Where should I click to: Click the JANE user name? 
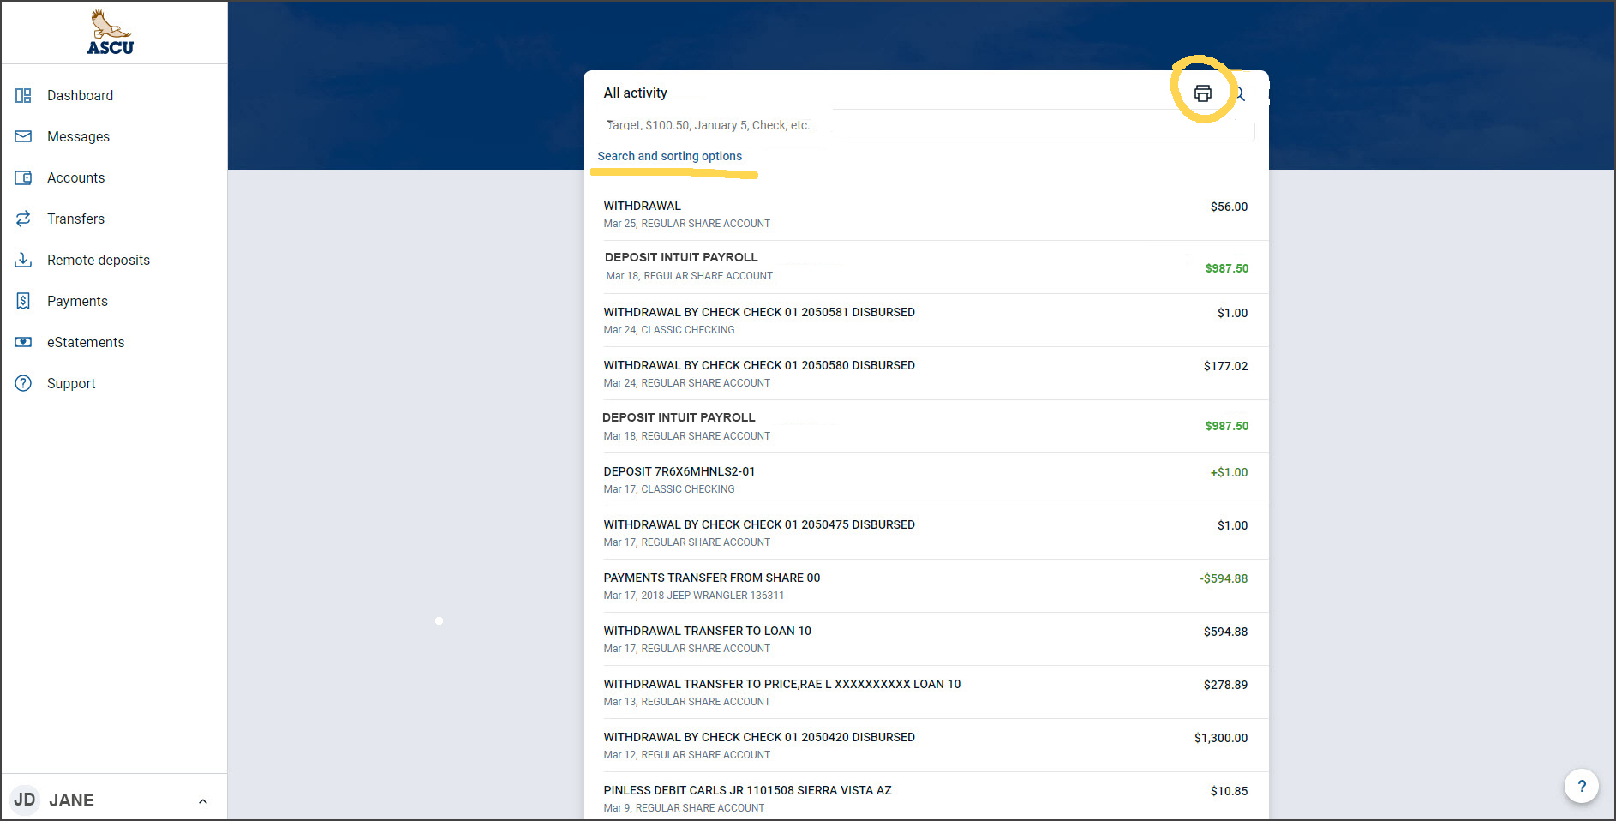click(x=71, y=800)
